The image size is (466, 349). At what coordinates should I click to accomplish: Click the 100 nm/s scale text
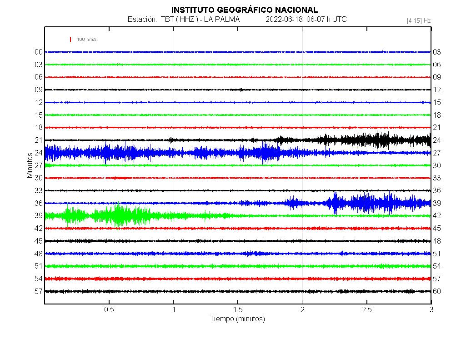(x=86, y=40)
